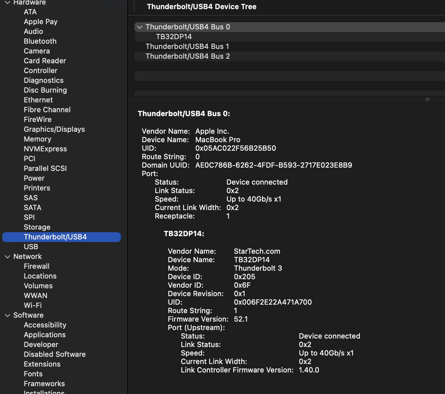The height and width of the screenshot is (394, 445).
Task: Open Graphics/Displays in the sidebar
Action: coord(54,129)
